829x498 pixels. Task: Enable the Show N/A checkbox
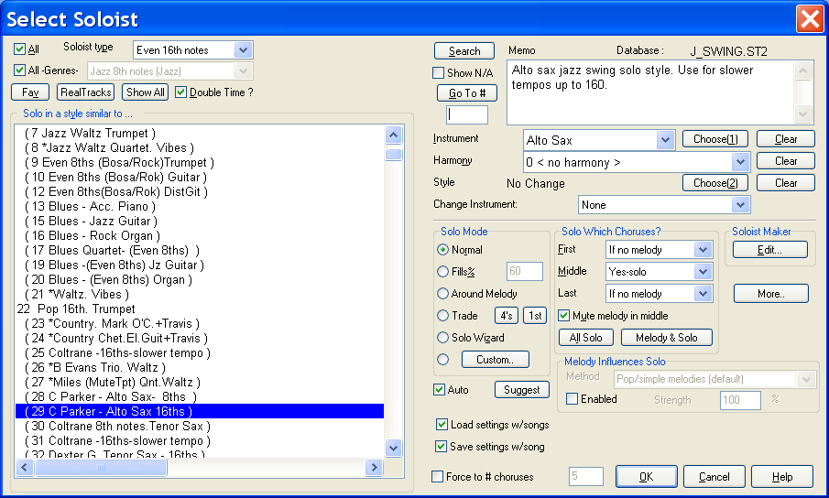[439, 73]
